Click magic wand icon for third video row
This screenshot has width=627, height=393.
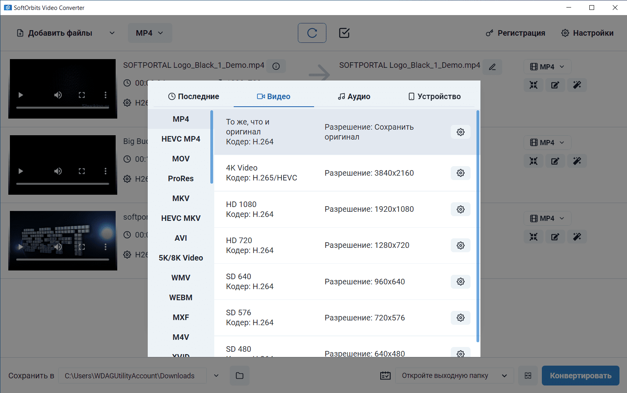pyautogui.click(x=577, y=237)
